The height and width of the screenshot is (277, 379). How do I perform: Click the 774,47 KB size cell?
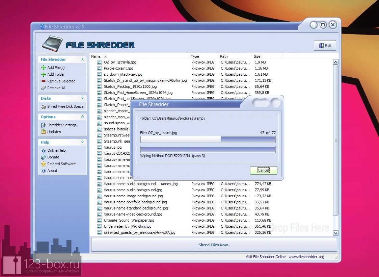[263, 184]
